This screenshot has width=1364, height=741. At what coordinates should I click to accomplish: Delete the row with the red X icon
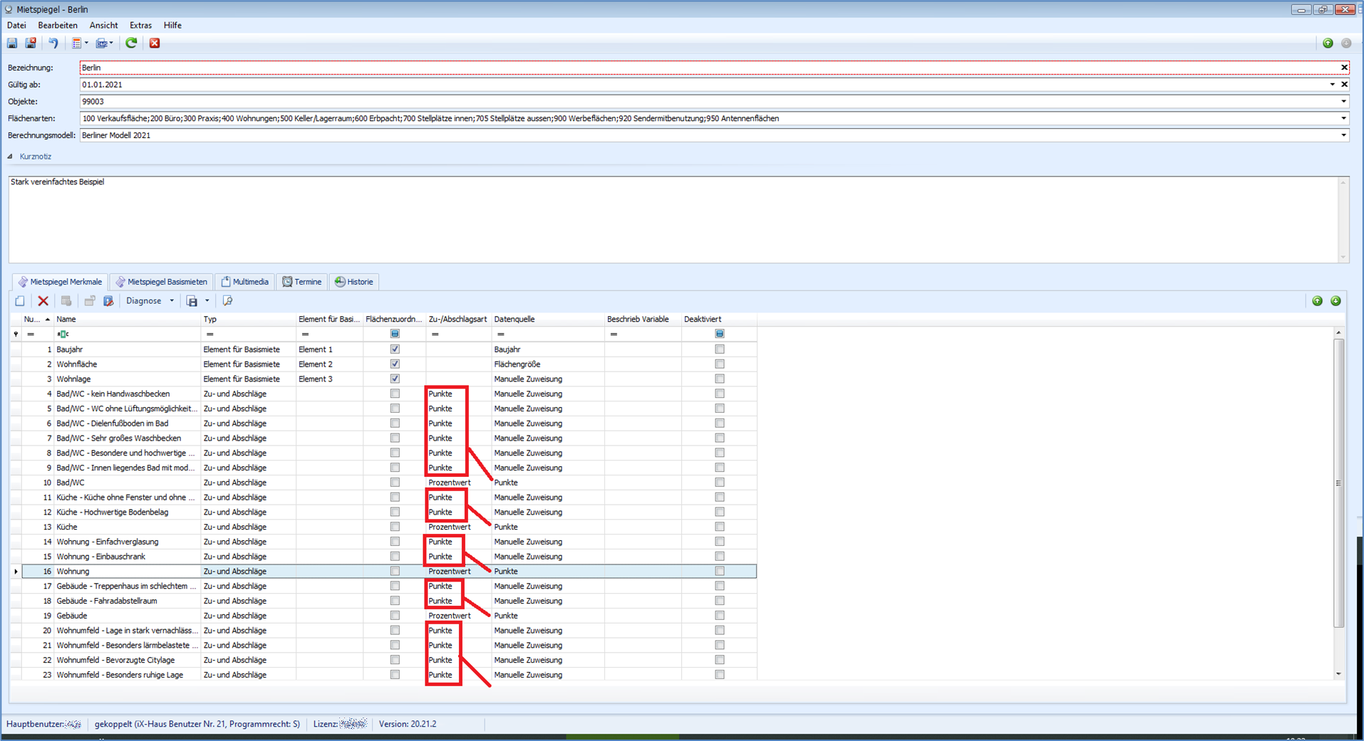(x=43, y=301)
